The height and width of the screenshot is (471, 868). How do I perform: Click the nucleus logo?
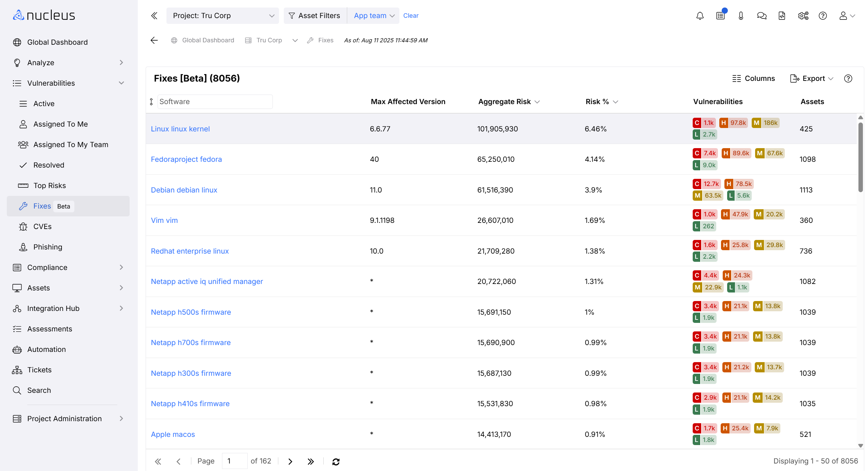pos(44,15)
